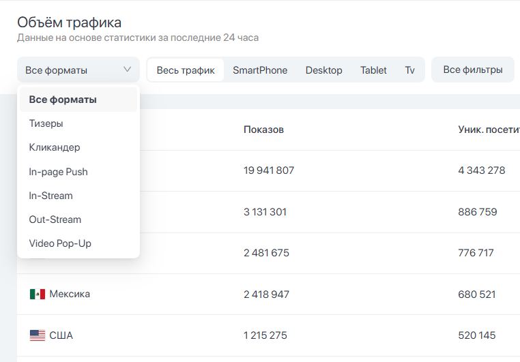Sort by the 'Показов' column header
The image size is (520, 362).
[x=263, y=130]
